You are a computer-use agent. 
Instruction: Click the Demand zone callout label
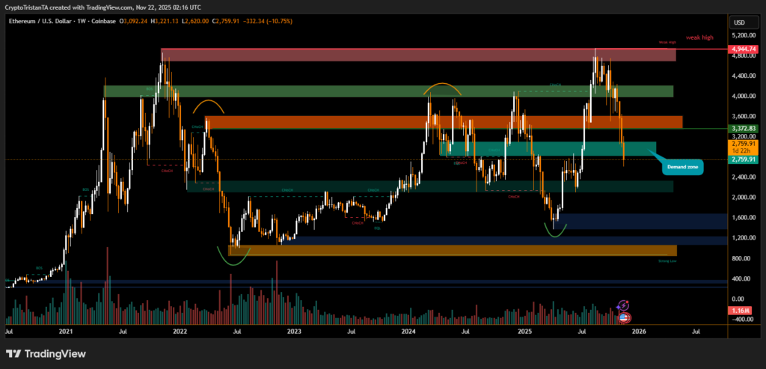tap(681, 168)
